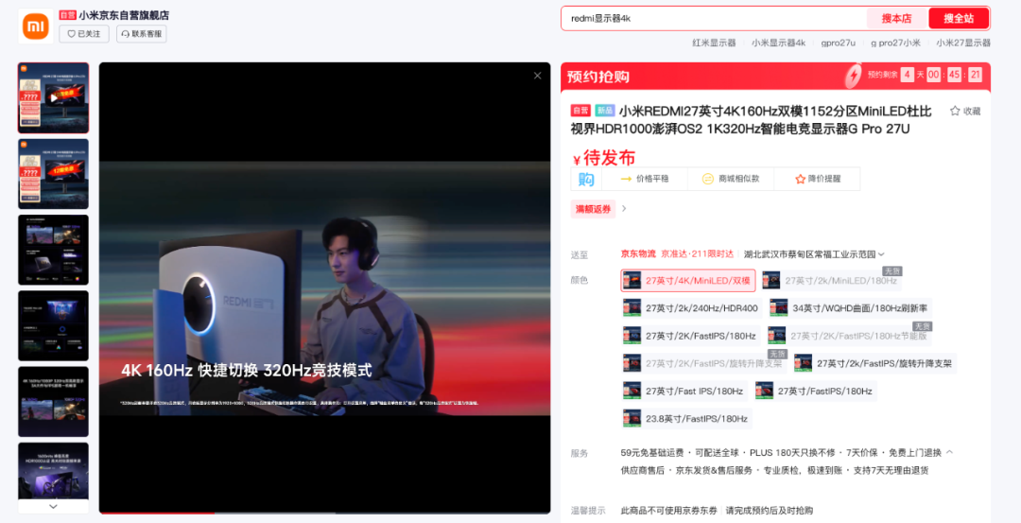This screenshot has width=1021, height=523.
Task: Open the 小米27显示器 suggested search link
Action: click(x=963, y=43)
